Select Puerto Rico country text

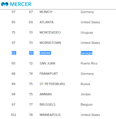[89, 63]
